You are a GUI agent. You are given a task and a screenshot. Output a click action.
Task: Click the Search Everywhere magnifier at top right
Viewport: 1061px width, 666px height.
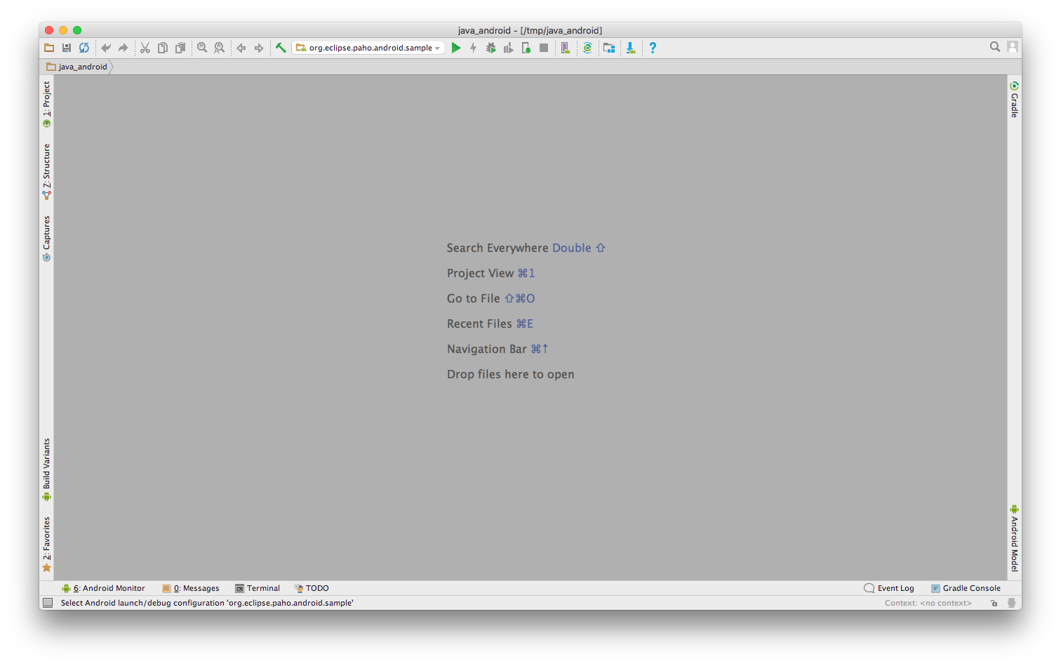tap(995, 47)
